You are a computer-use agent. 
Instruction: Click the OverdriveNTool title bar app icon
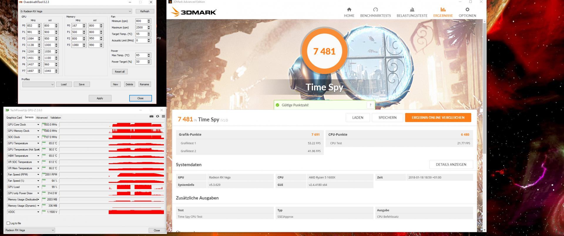pyautogui.click(x=21, y=2)
